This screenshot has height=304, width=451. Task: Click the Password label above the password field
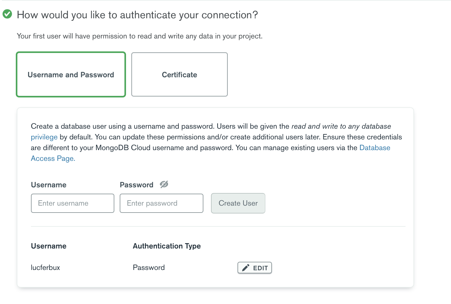[x=136, y=185]
